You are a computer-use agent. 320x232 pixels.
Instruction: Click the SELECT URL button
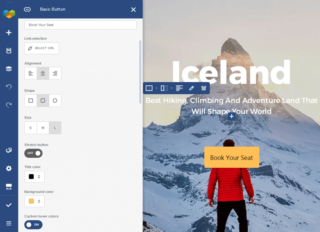tap(42, 48)
